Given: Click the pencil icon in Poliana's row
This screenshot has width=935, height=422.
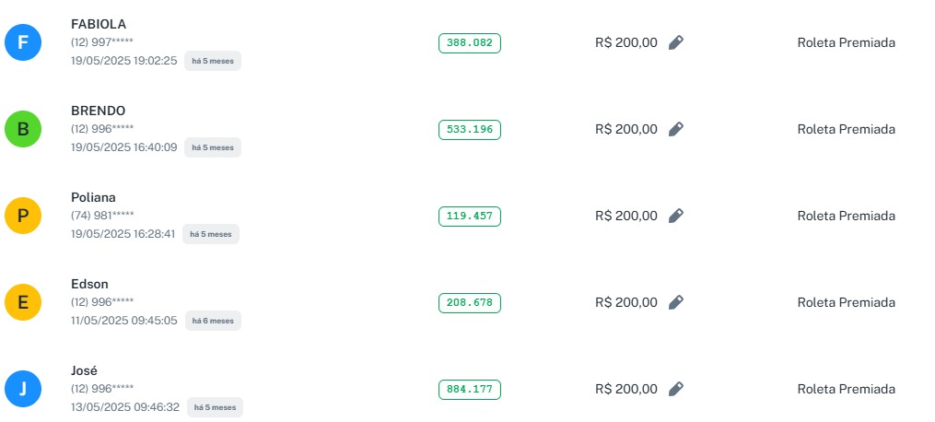Looking at the screenshot, I should click(675, 216).
